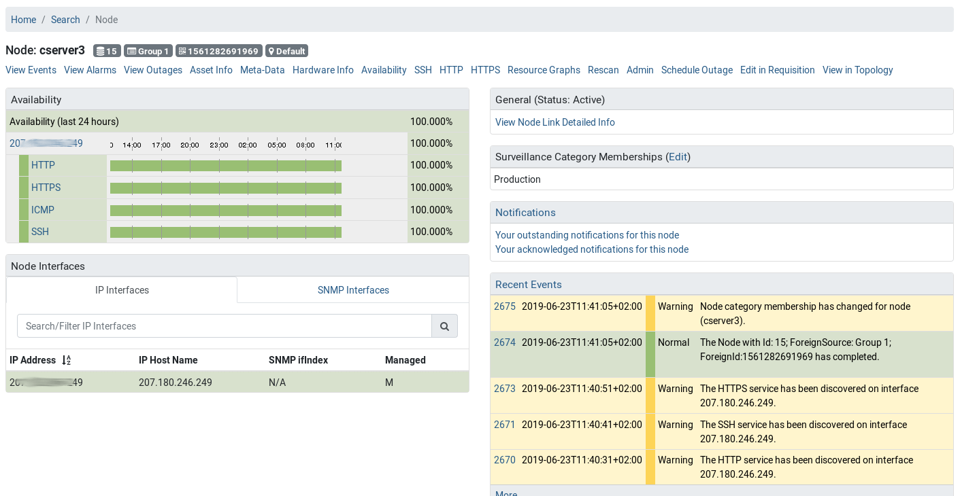Open View Node Link Detailed Info
This screenshot has height=496, width=960.
pyautogui.click(x=555, y=122)
